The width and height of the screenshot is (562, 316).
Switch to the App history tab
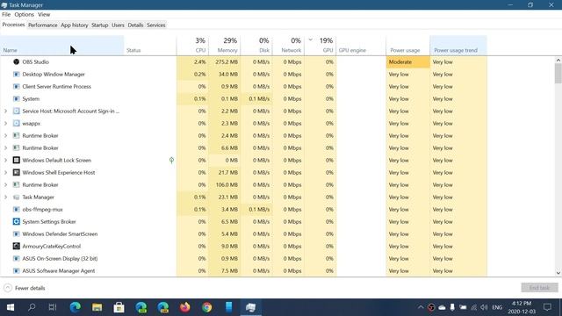point(74,25)
